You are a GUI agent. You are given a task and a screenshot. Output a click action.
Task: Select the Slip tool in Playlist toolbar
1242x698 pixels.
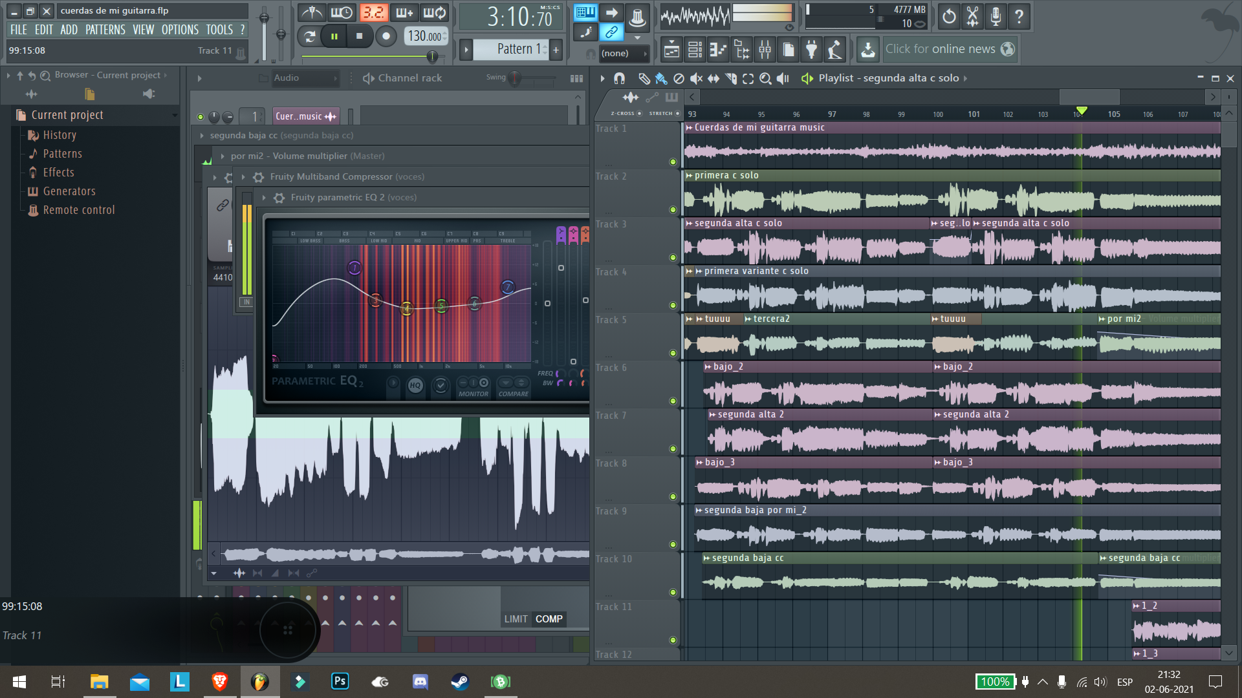pos(714,78)
